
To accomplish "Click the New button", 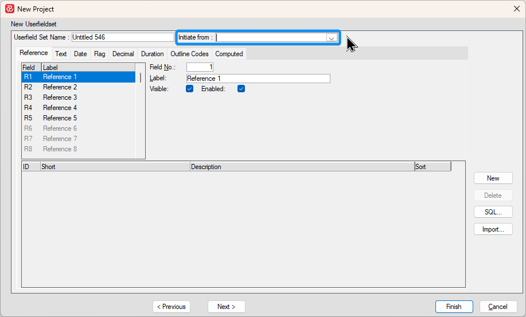I will (x=493, y=178).
